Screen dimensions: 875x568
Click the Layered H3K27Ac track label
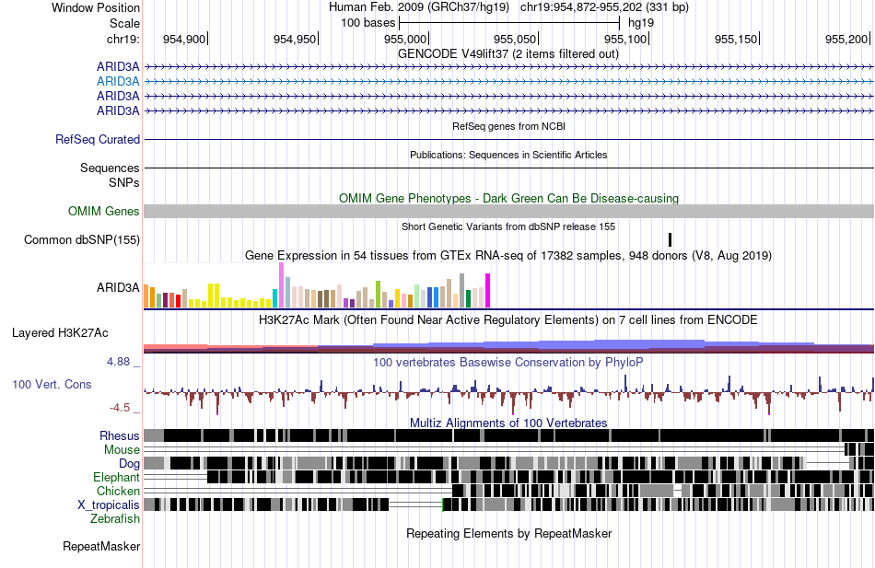tap(60, 333)
